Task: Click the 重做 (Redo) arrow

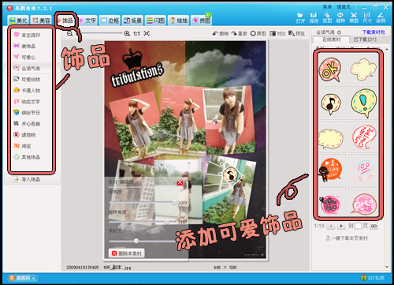Action: (x=239, y=33)
